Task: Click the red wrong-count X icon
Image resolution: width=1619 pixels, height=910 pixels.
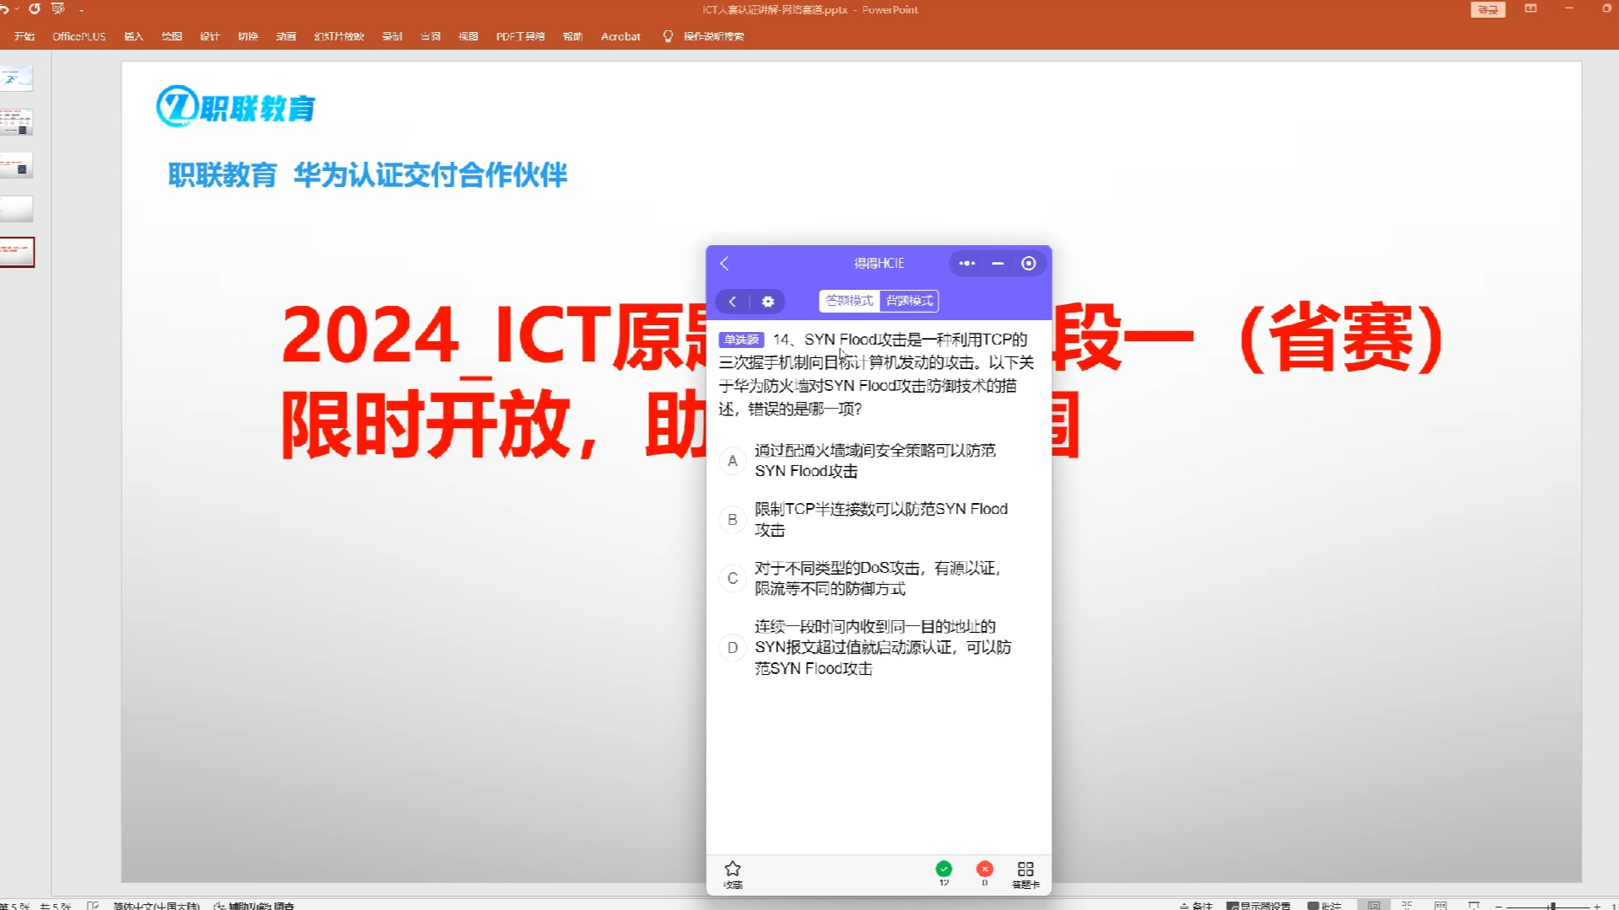Action: coord(984,869)
